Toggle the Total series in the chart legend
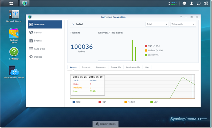Screen dimensions: 212x128 tap(77, 102)
